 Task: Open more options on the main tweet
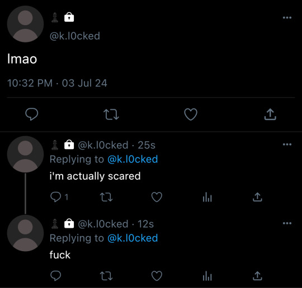click(287, 18)
